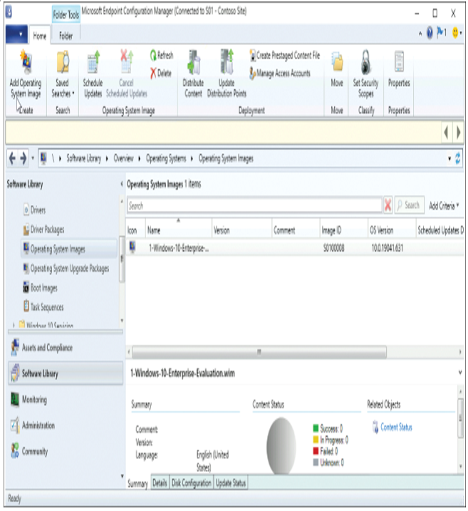
Task: Sort by Name column header
Action: click(x=179, y=230)
